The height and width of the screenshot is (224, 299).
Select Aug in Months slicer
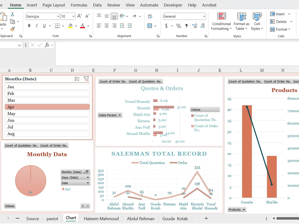47,134
